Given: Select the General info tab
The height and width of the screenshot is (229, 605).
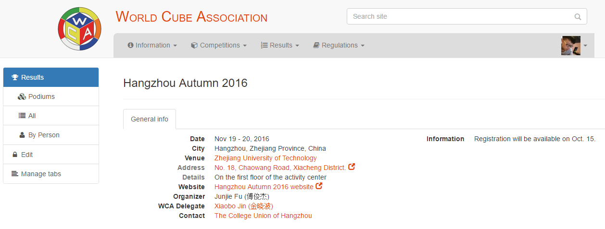Looking at the screenshot, I should tap(150, 119).
